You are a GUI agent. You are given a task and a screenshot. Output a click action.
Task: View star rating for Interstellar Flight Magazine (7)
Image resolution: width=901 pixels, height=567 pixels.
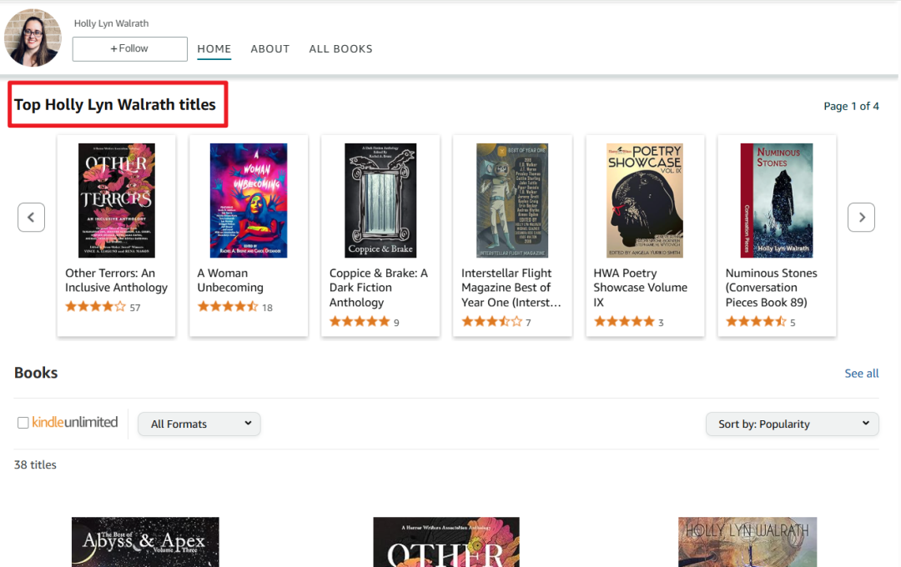pos(492,322)
